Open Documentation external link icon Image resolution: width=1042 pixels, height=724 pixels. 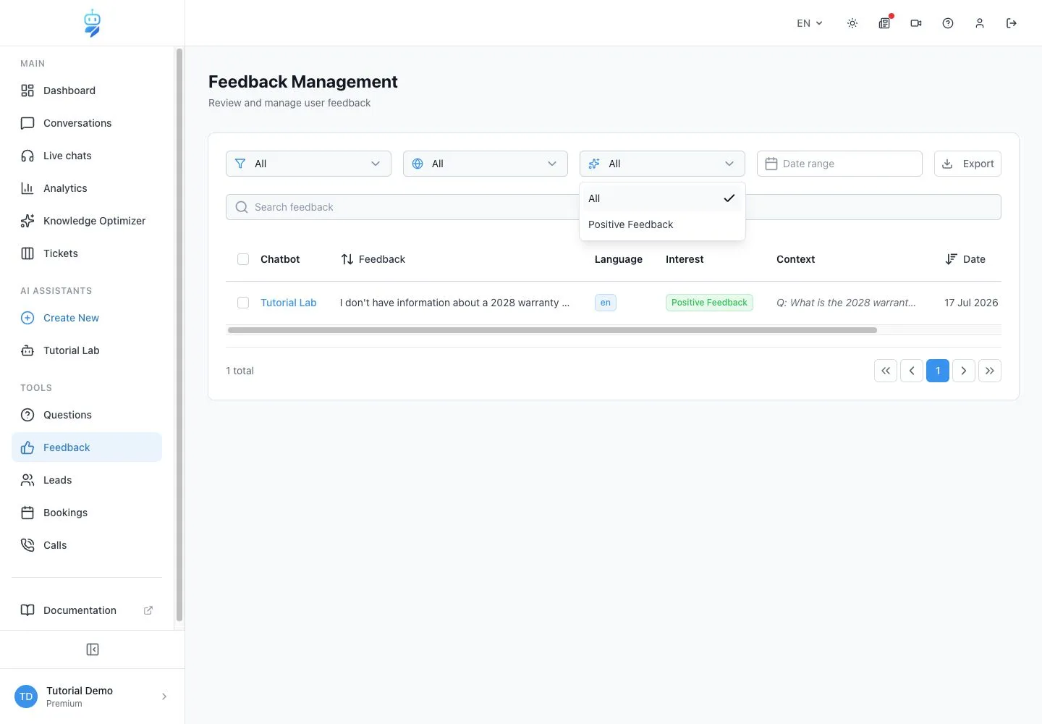(x=148, y=610)
